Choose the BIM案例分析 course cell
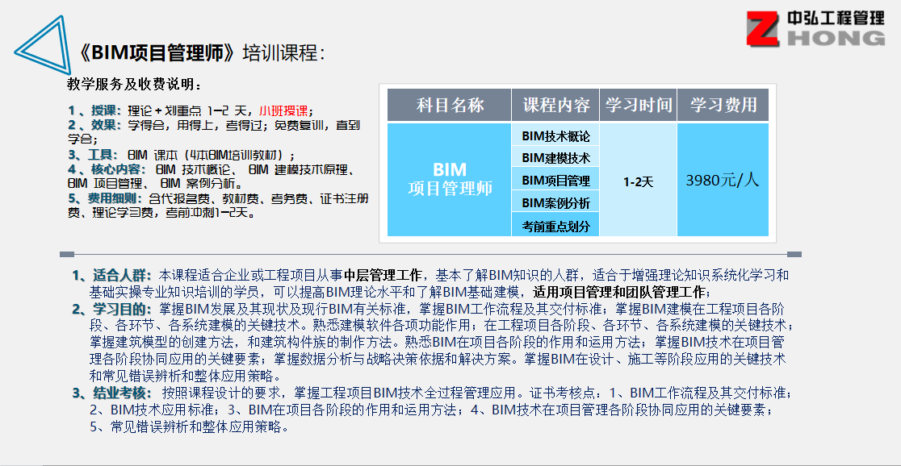The width and height of the screenshot is (901, 466). [555, 202]
